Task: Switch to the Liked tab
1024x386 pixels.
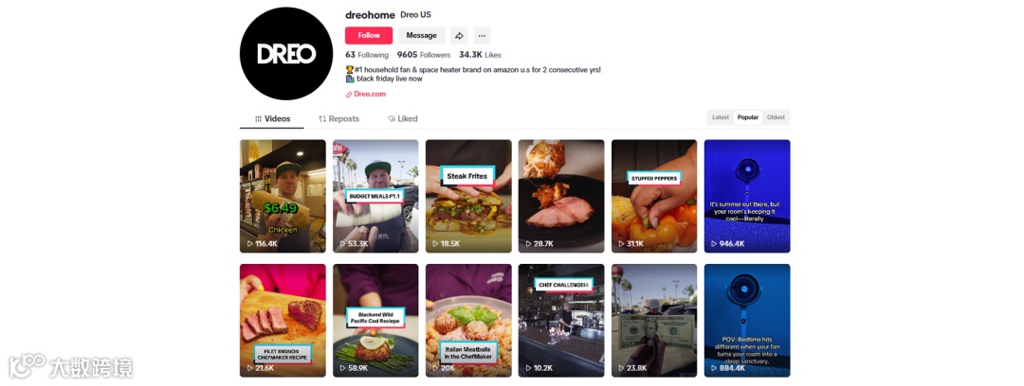Action: pyautogui.click(x=402, y=118)
